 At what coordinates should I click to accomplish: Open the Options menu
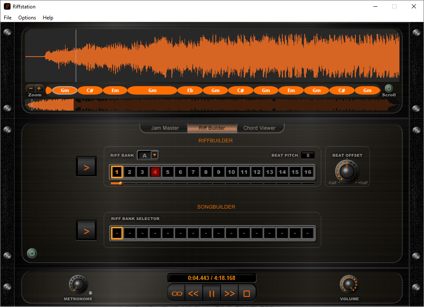point(27,18)
